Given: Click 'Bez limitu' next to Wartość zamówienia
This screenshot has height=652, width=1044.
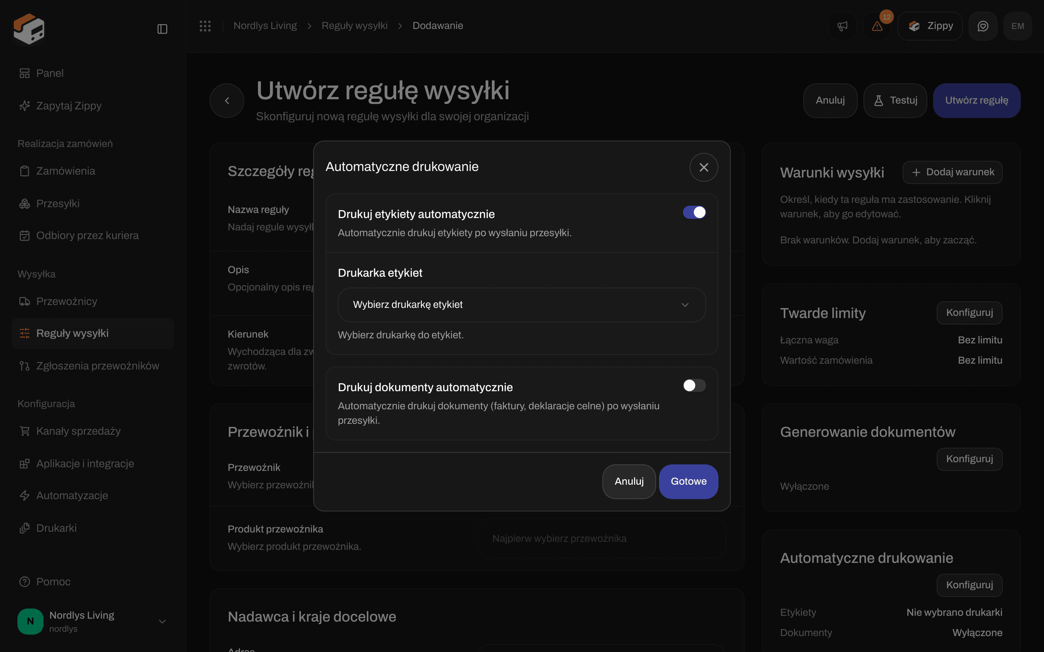Looking at the screenshot, I should pyautogui.click(x=980, y=360).
